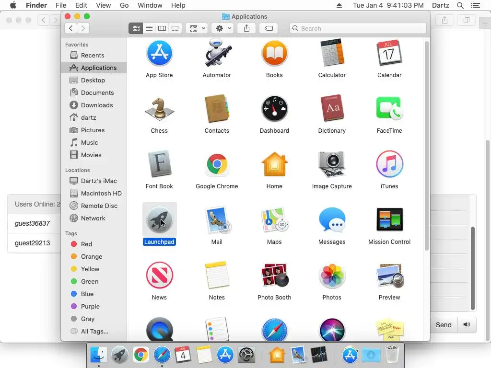491x368 pixels.
Task: Open Downloads in the sidebar
Action: click(x=94, y=105)
